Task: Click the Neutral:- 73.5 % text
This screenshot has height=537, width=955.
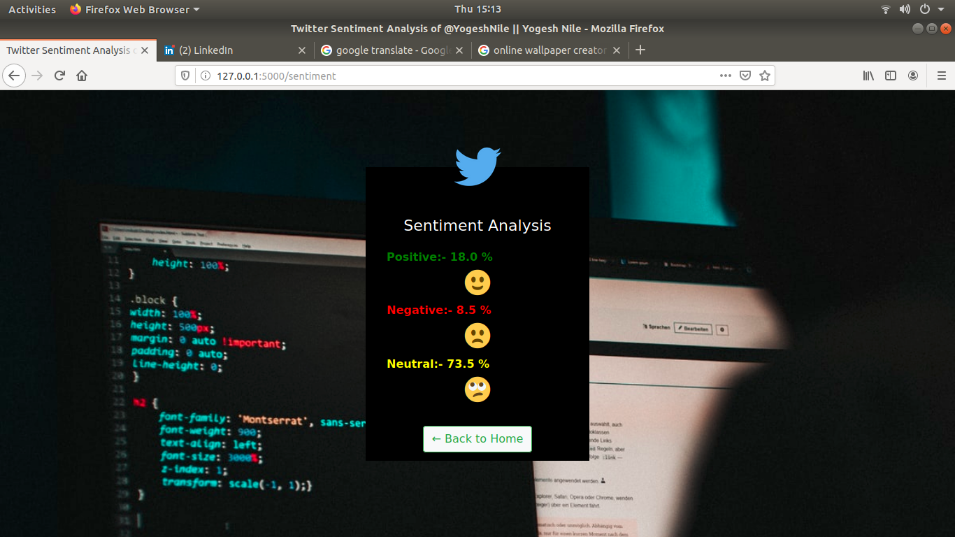Action: 438,364
